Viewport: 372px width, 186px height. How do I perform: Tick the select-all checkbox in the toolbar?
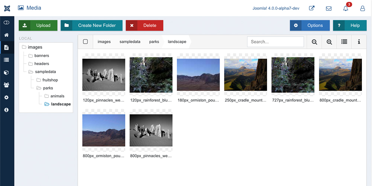pos(86,42)
